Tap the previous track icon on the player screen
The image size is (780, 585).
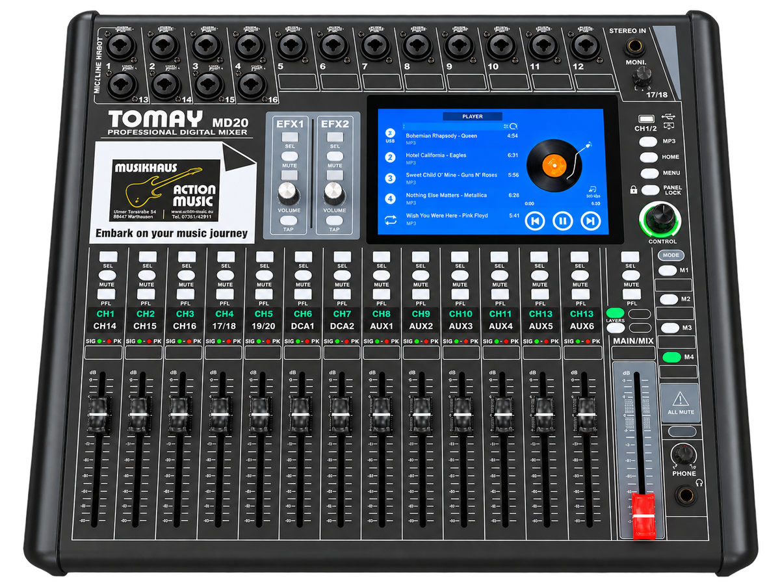tap(534, 221)
